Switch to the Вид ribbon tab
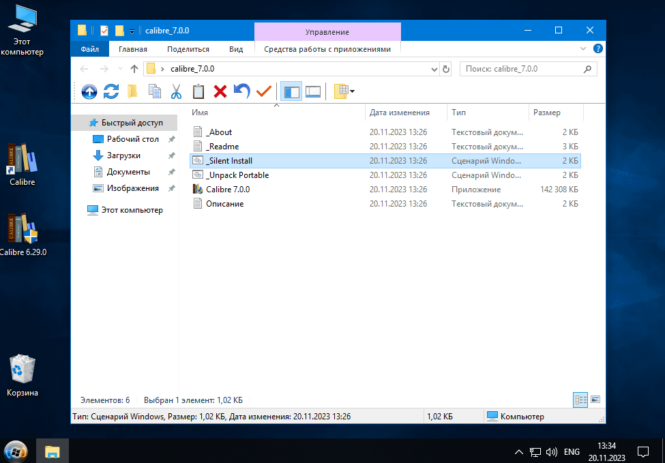 (x=236, y=49)
